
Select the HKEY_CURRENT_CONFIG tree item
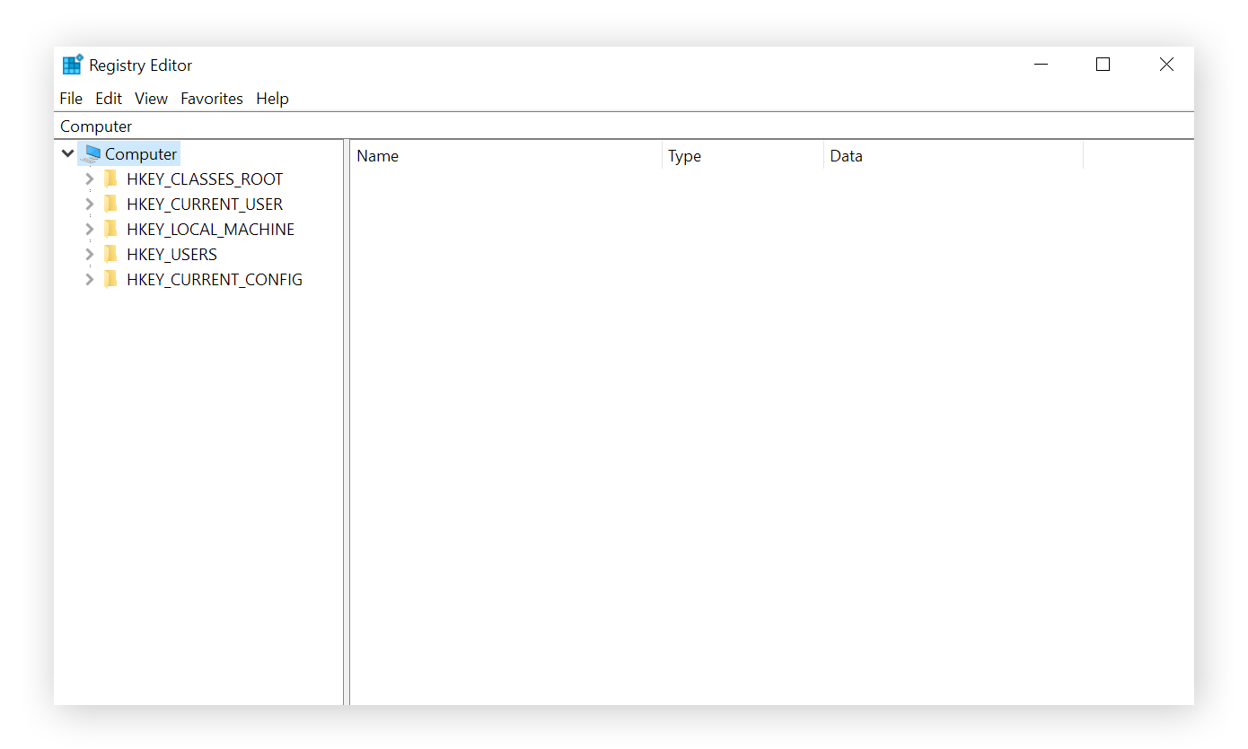click(214, 279)
